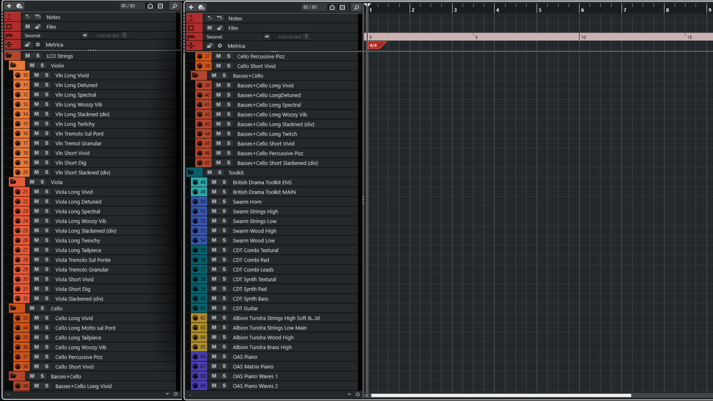Open right list bottom dropdown arrow

pos(349,394)
